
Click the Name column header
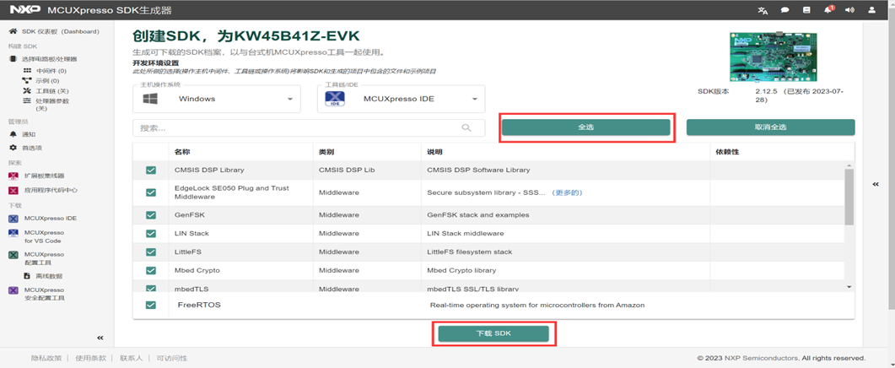(182, 153)
